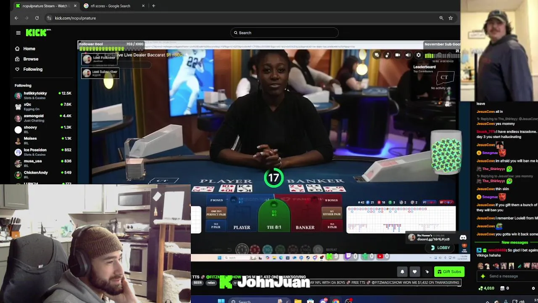Click the baccarat tip dealer icon
Viewport: 538px width, 303px height.
(x=387, y=55)
